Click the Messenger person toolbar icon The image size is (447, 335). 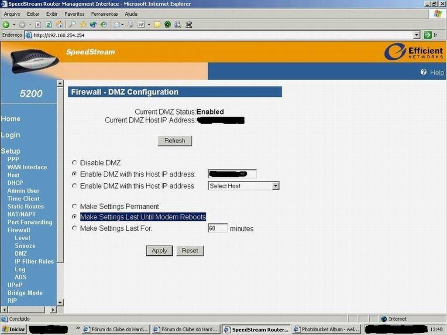point(189,25)
